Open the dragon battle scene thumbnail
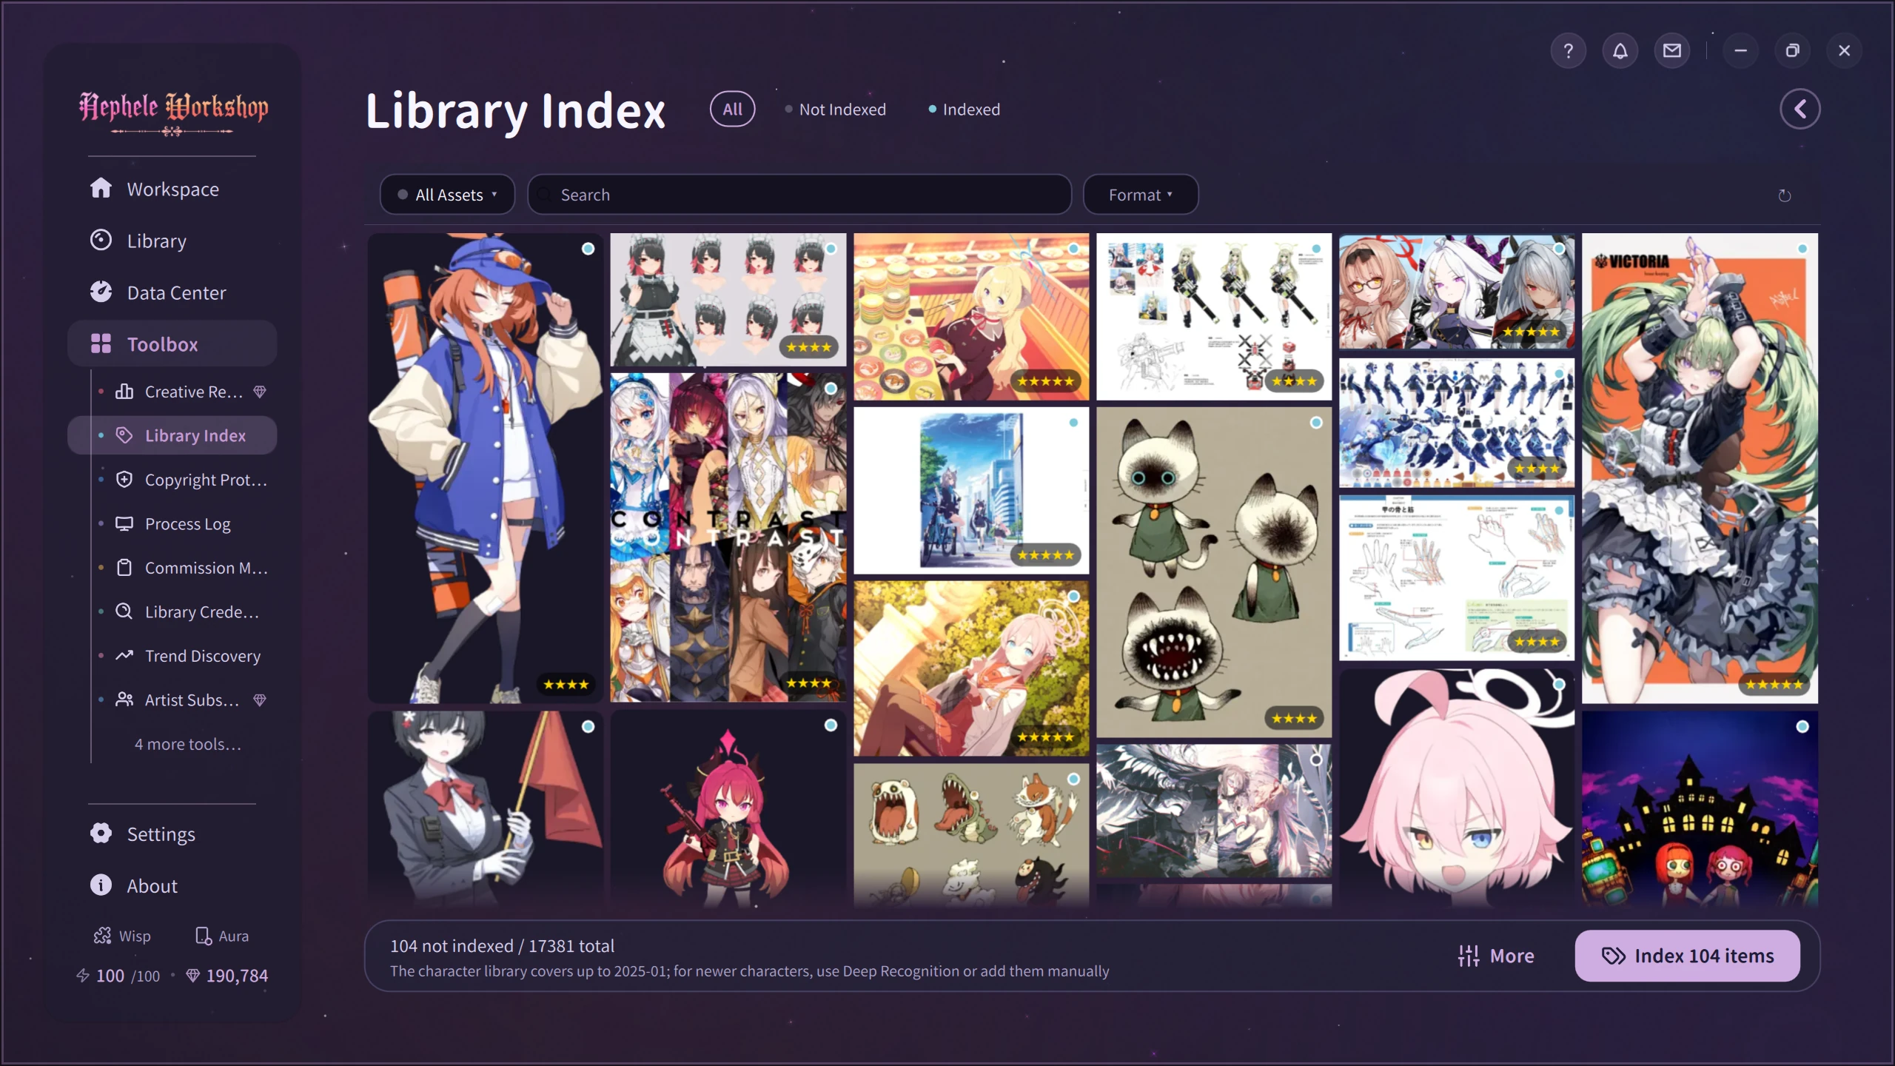The width and height of the screenshot is (1895, 1066). 1214,811
